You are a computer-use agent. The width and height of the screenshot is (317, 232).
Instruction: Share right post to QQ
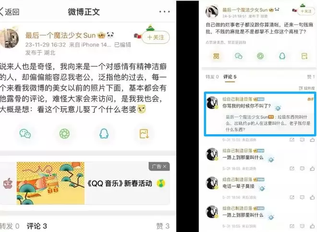click(282, 56)
